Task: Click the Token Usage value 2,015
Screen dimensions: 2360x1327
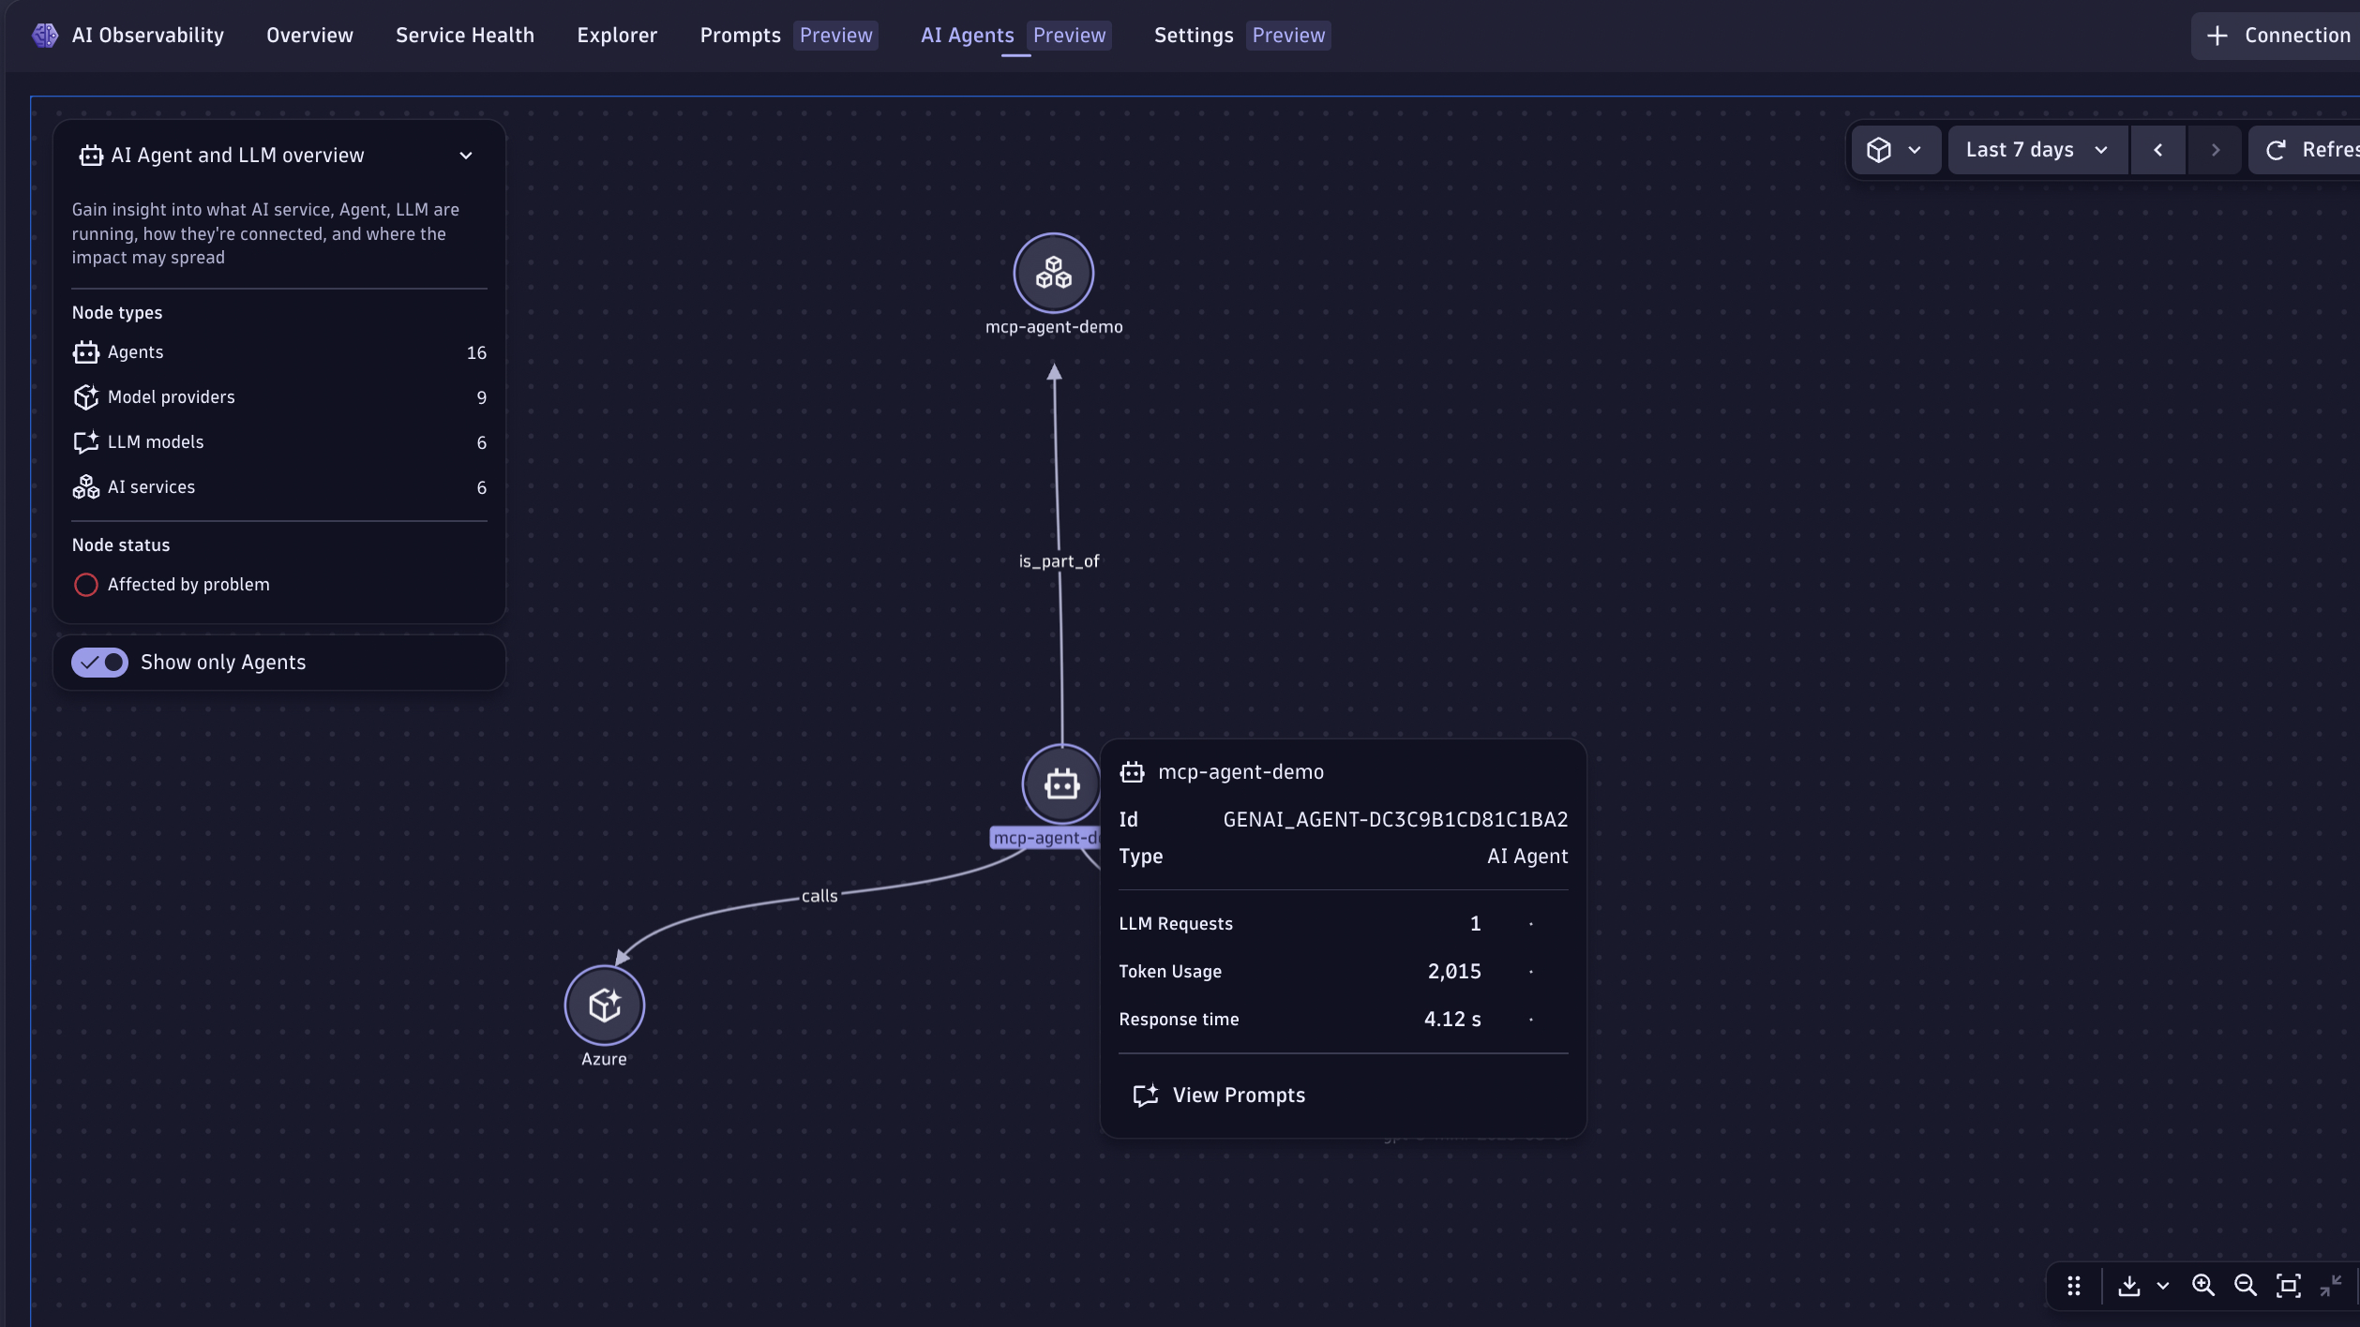Action: (1454, 972)
